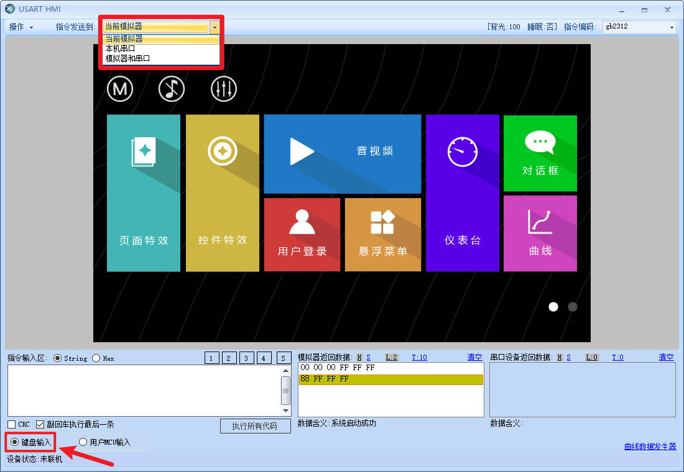The width and height of the screenshot is (684, 472).
Task: Open the 仪表台 gauge tile
Action: 462,193
